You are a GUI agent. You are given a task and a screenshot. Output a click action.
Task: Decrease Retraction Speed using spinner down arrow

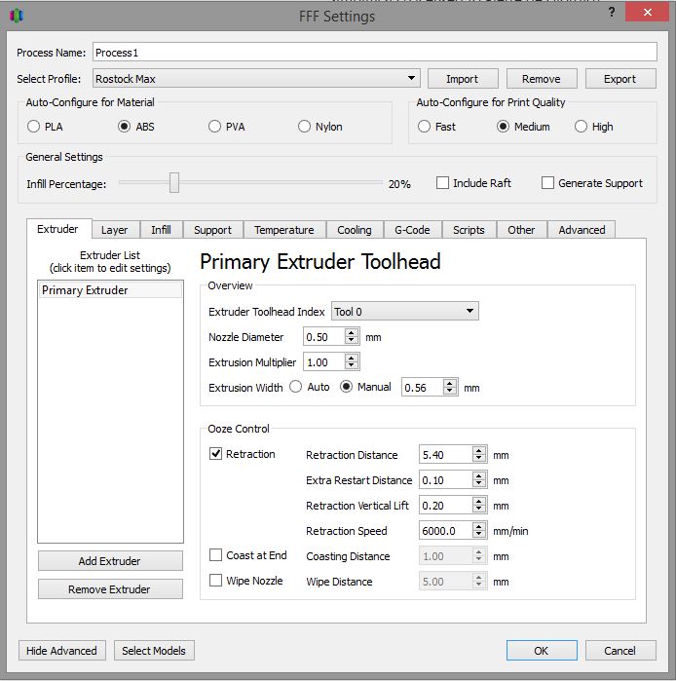click(478, 535)
